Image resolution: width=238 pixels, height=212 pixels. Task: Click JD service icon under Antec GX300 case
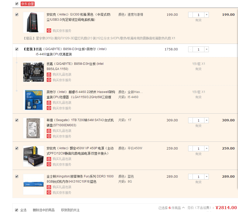(x=49, y=30)
